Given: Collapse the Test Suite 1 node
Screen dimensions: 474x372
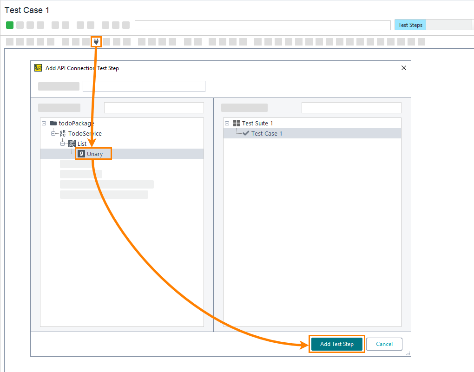Looking at the screenshot, I should [x=227, y=124].
